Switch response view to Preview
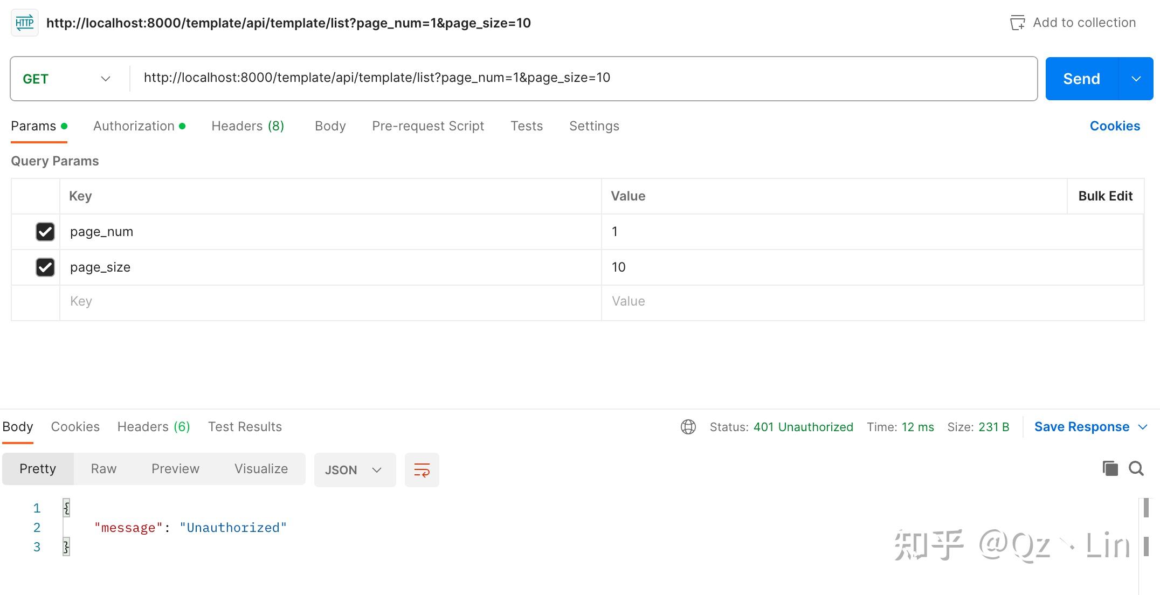The height and width of the screenshot is (595, 1160). point(175,468)
